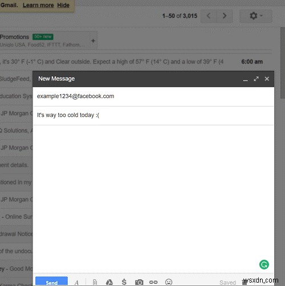Go to the previous page of emails
Viewport: 285px width, 286px height.
(209, 16)
